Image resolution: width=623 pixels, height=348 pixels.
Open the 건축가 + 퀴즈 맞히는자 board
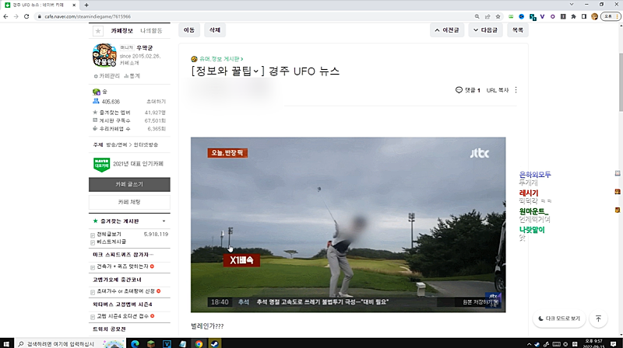coord(122,266)
